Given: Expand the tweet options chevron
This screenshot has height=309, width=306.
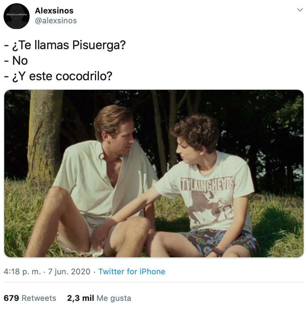Looking at the screenshot, I should tap(300, 10).
